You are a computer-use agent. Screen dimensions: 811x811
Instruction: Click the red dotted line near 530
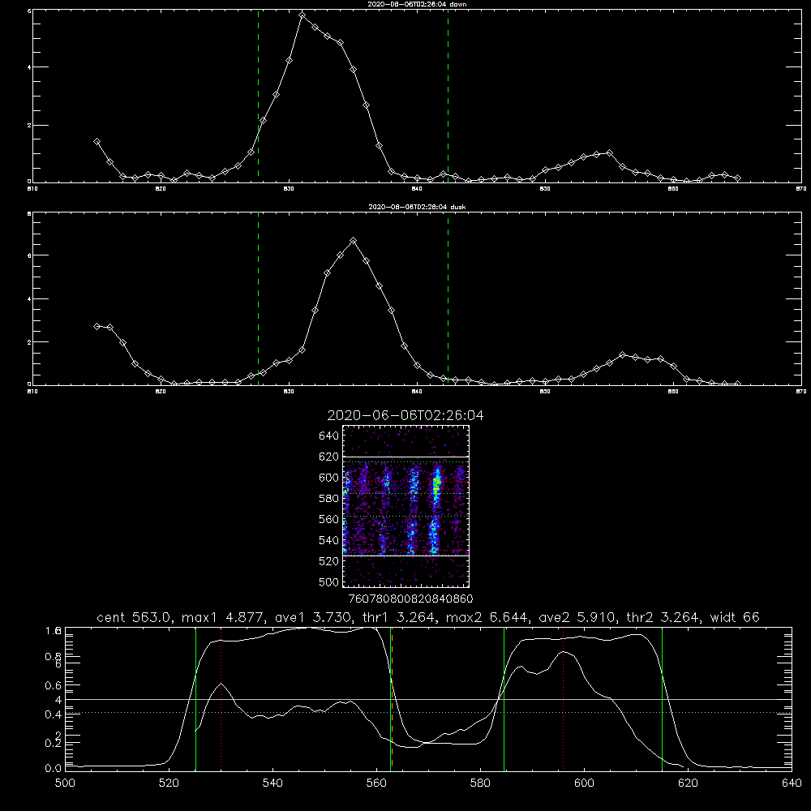coord(221,698)
